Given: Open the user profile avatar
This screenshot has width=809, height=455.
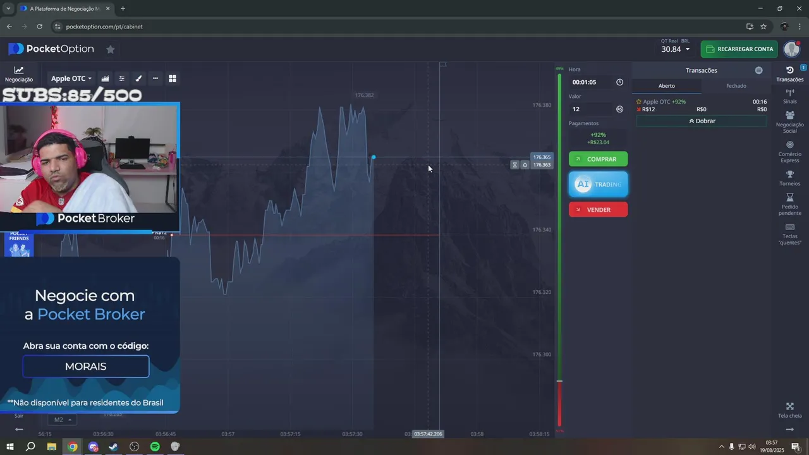Looking at the screenshot, I should click(792, 49).
